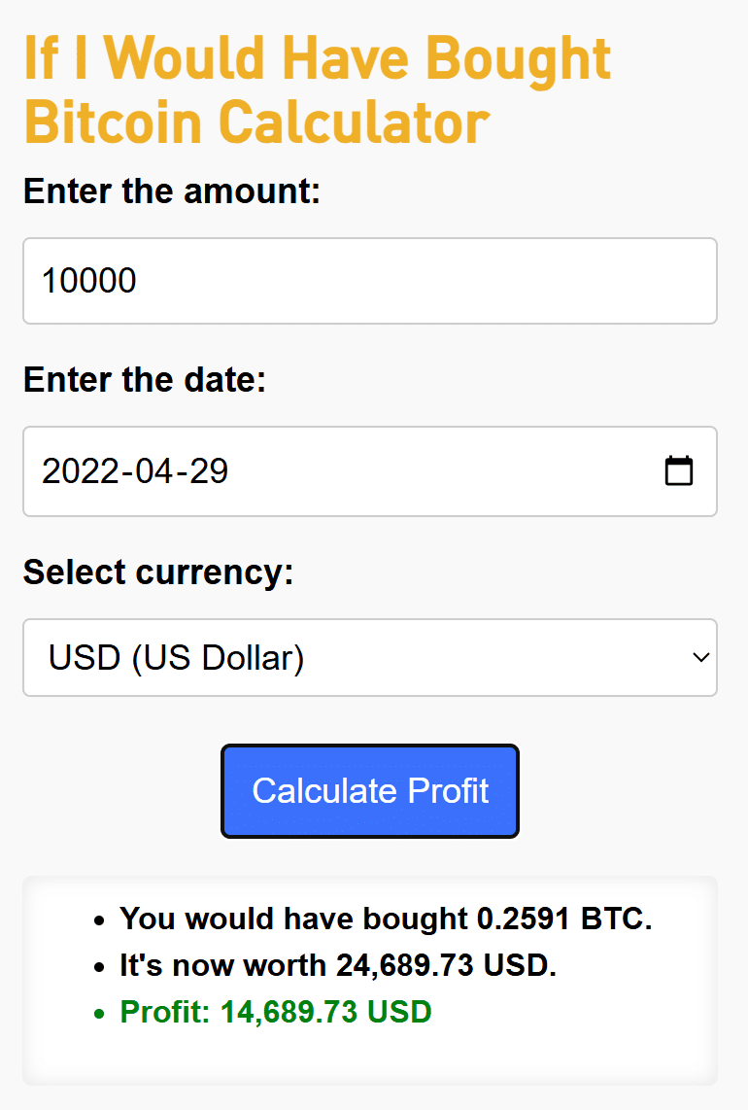Click the bullet before 'It's now worth'
748x1110 pixels.
point(99,966)
